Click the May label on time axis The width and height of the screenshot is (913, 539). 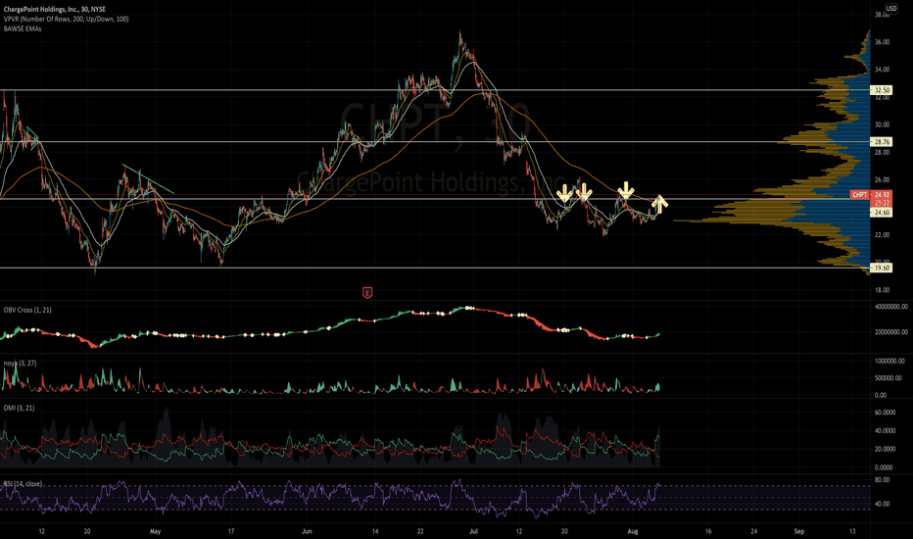click(155, 531)
